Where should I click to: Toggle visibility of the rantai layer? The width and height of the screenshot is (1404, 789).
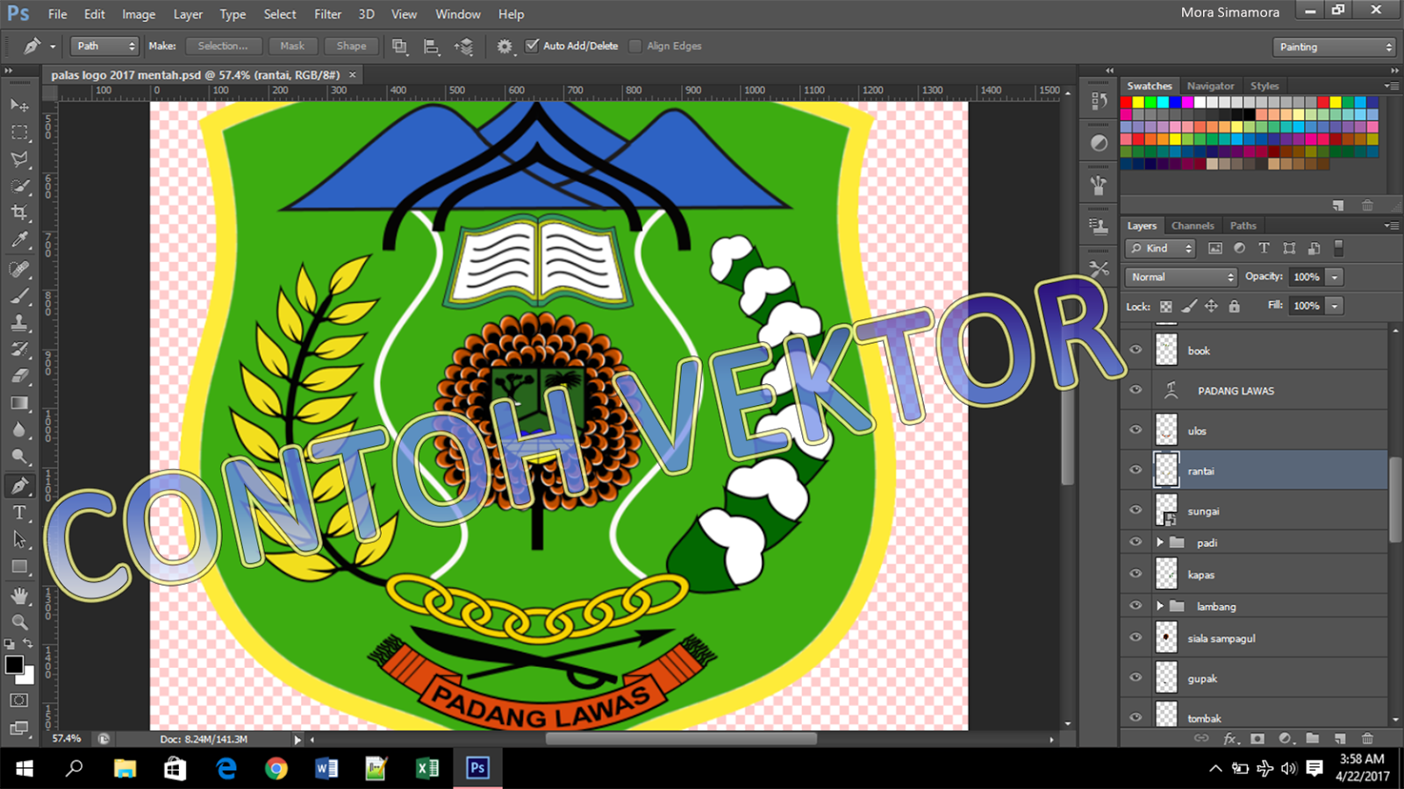(1135, 470)
